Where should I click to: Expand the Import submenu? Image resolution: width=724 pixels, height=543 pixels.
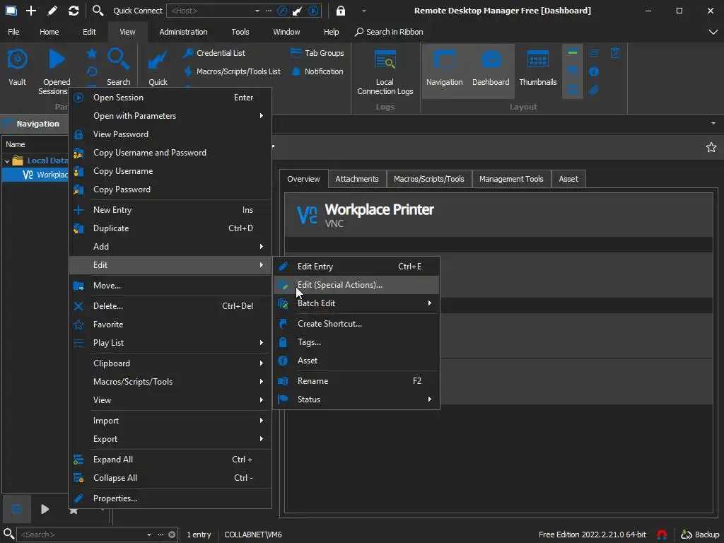click(x=170, y=421)
